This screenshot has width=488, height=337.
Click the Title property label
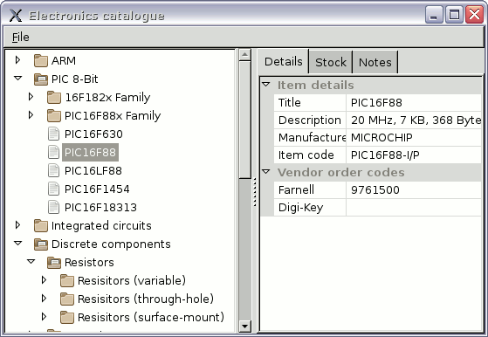290,103
